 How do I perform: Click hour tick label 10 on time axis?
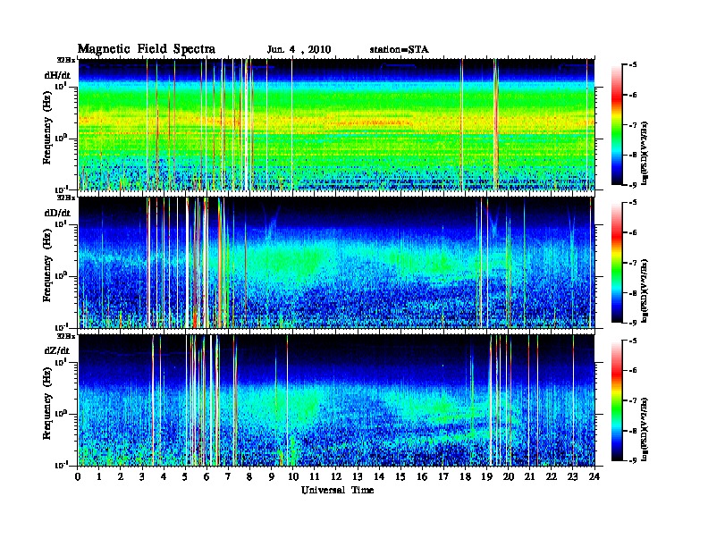[x=293, y=476]
